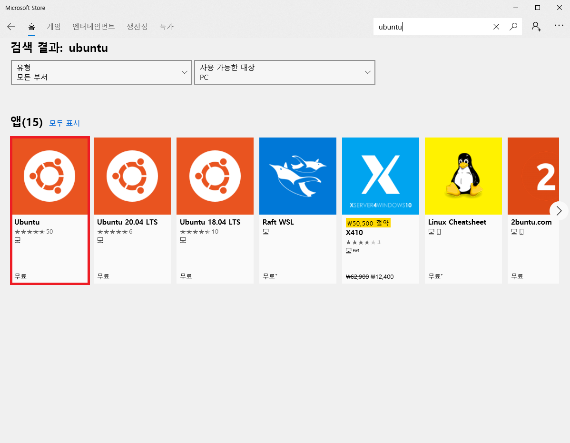
Task: Switch to the 특가 tab
Action: (x=167, y=27)
